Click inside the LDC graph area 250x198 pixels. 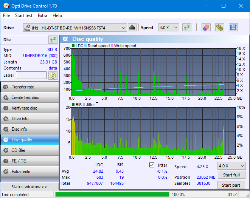pyautogui.click(x=154, y=72)
